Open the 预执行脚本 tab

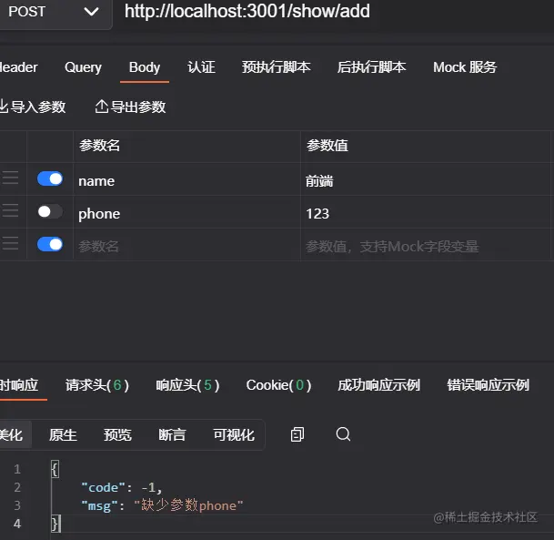pos(276,67)
